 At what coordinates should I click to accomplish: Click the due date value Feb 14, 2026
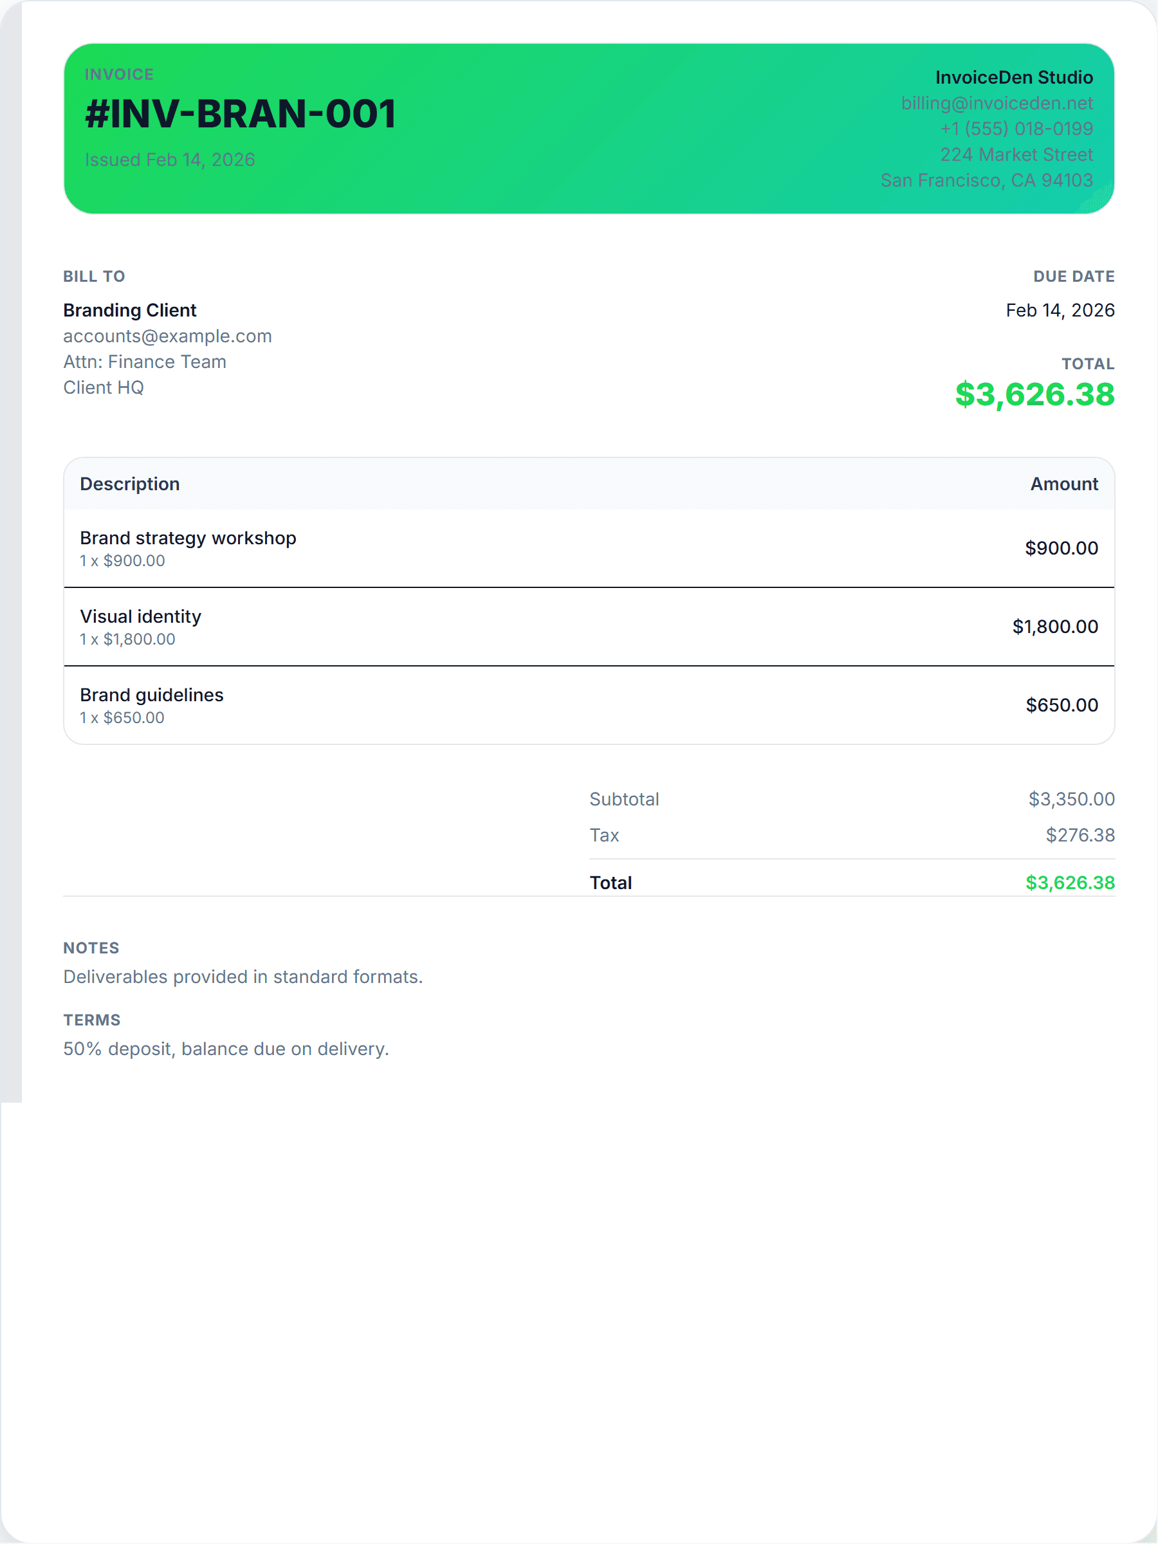(1060, 311)
